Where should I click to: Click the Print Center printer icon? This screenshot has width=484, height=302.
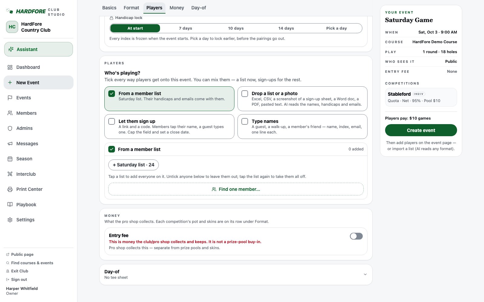point(10,189)
